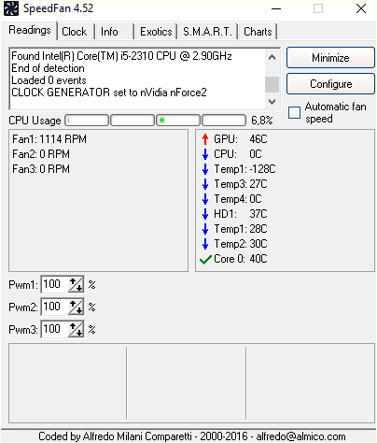Click the 'Found Intel(R) Core(TM) i5-2310' log line
The width and height of the screenshot is (377, 443).
coord(121,56)
